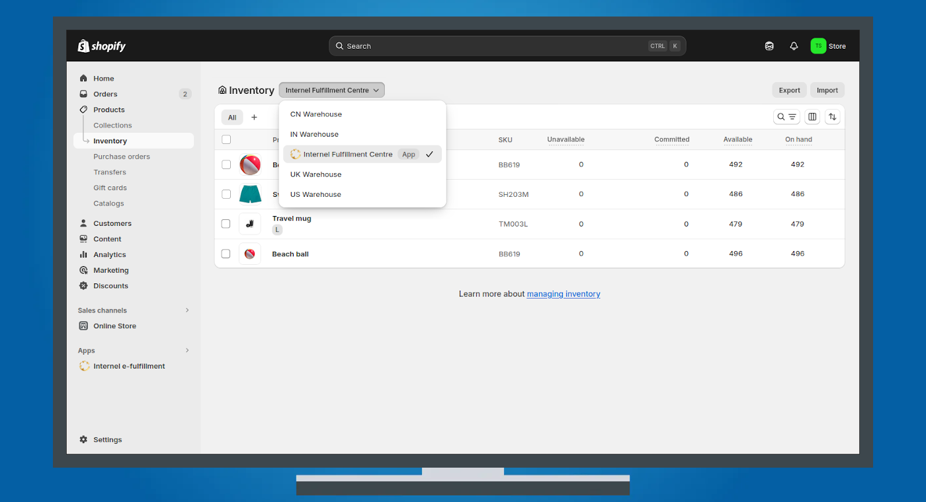Screen dimensions: 926x502
Task: Open search and filter icon button
Action: [786, 117]
